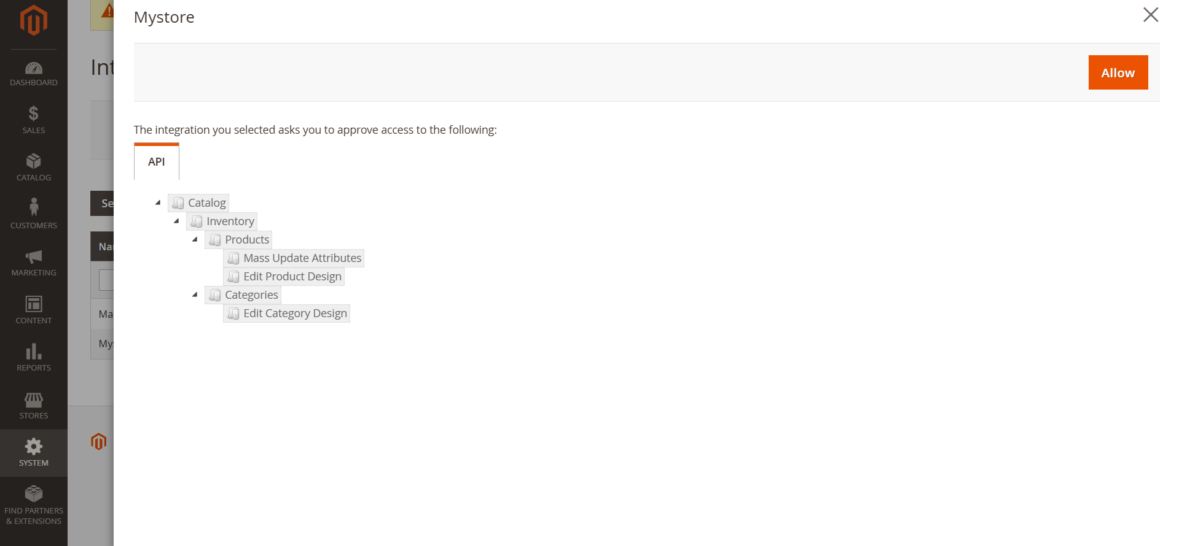Collapse the Categories tree node arrow
The width and height of the screenshot is (1179, 546).
tap(195, 294)
